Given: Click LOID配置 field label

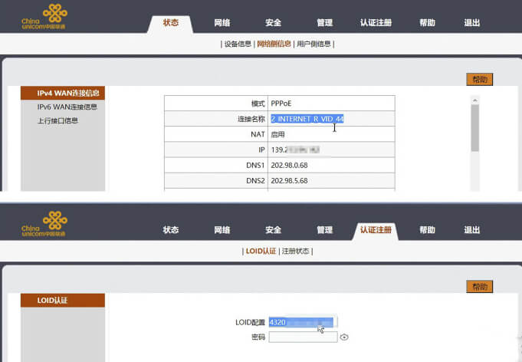Looking at the screenshot, I should (250, 322).
